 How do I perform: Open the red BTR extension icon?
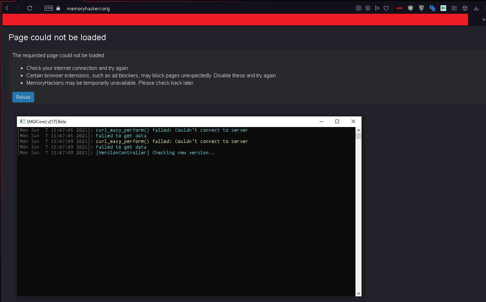400,8
